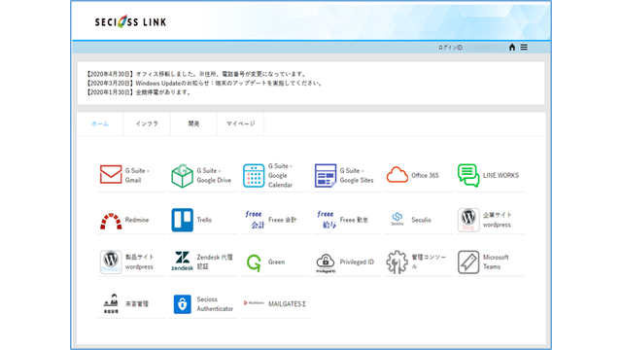Click the Office 365 label
This screenshot has height=350, width=622.
click(x=425, y=175)
